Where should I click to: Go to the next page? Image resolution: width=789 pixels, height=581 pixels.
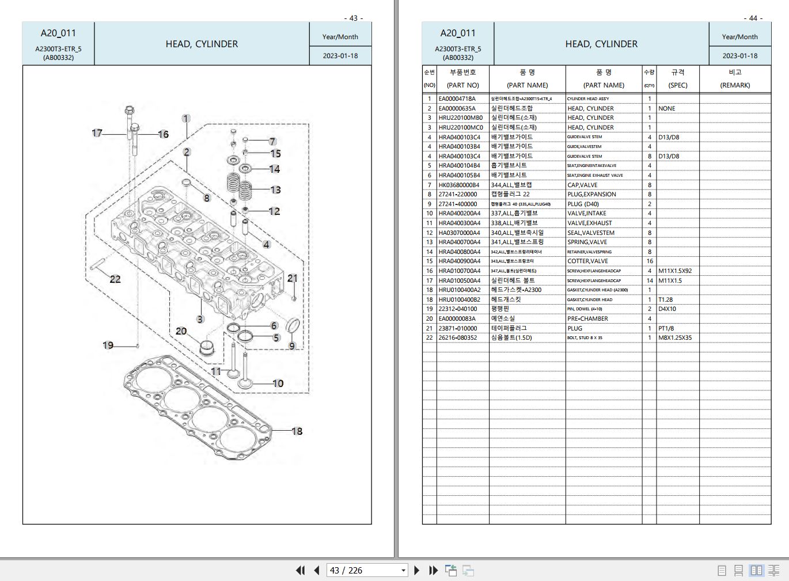(417, 571)
